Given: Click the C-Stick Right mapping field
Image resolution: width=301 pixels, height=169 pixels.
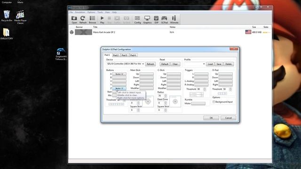Looking at the screenshot, I should click(x=174, y=84).
